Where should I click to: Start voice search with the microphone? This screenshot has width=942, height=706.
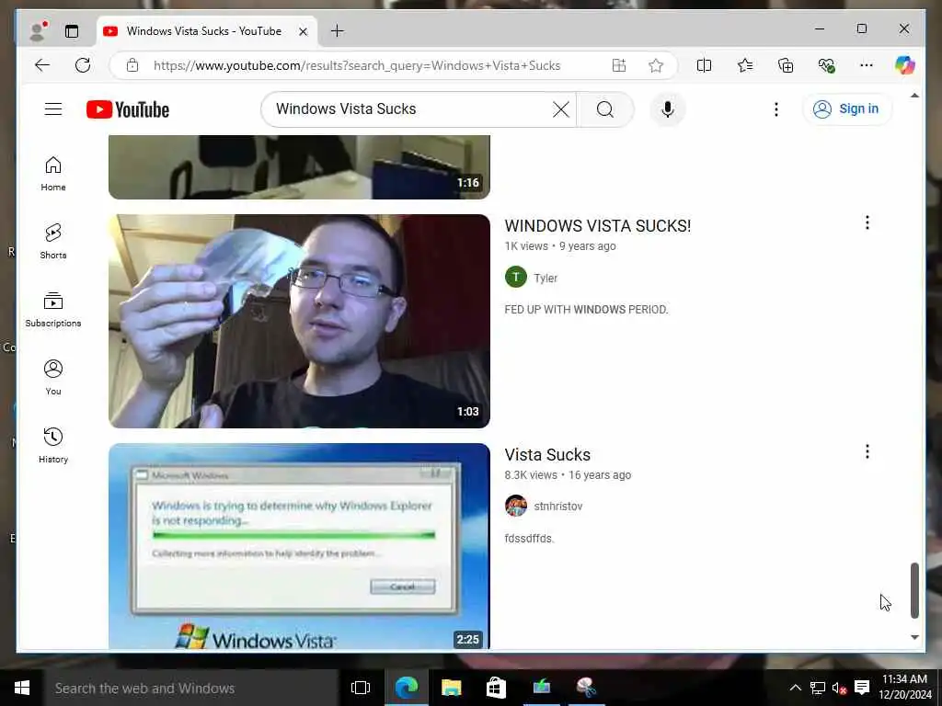668,109
